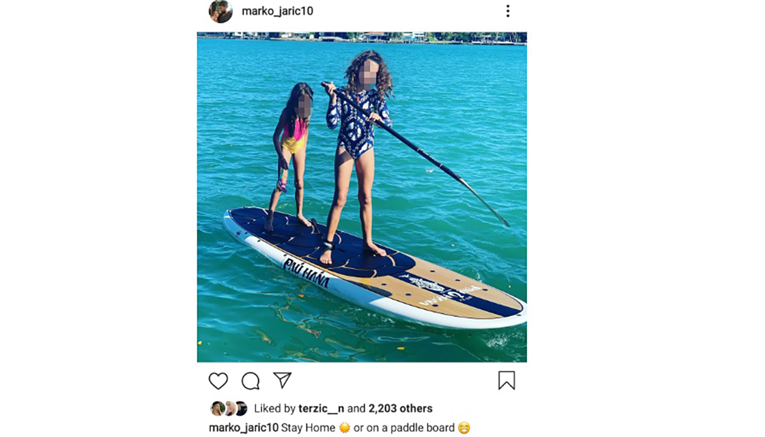The image size is (765, 437).
Task: Open the profile picture beside marko_jaric10 header
Action: (221, 11)
